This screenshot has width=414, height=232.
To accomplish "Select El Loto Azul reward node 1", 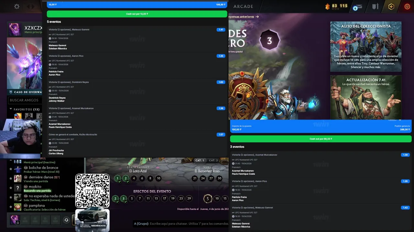I will (x=117, y=178).
